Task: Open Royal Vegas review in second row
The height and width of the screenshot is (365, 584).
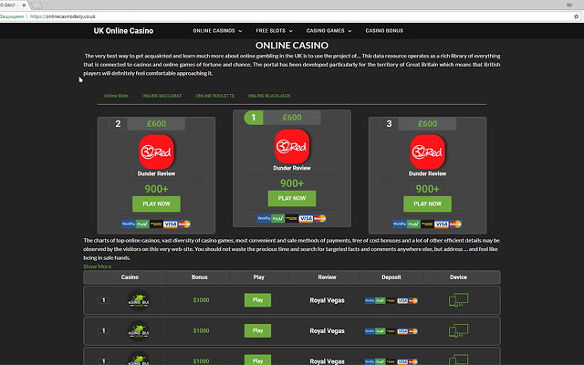Action: coord(327,330)
